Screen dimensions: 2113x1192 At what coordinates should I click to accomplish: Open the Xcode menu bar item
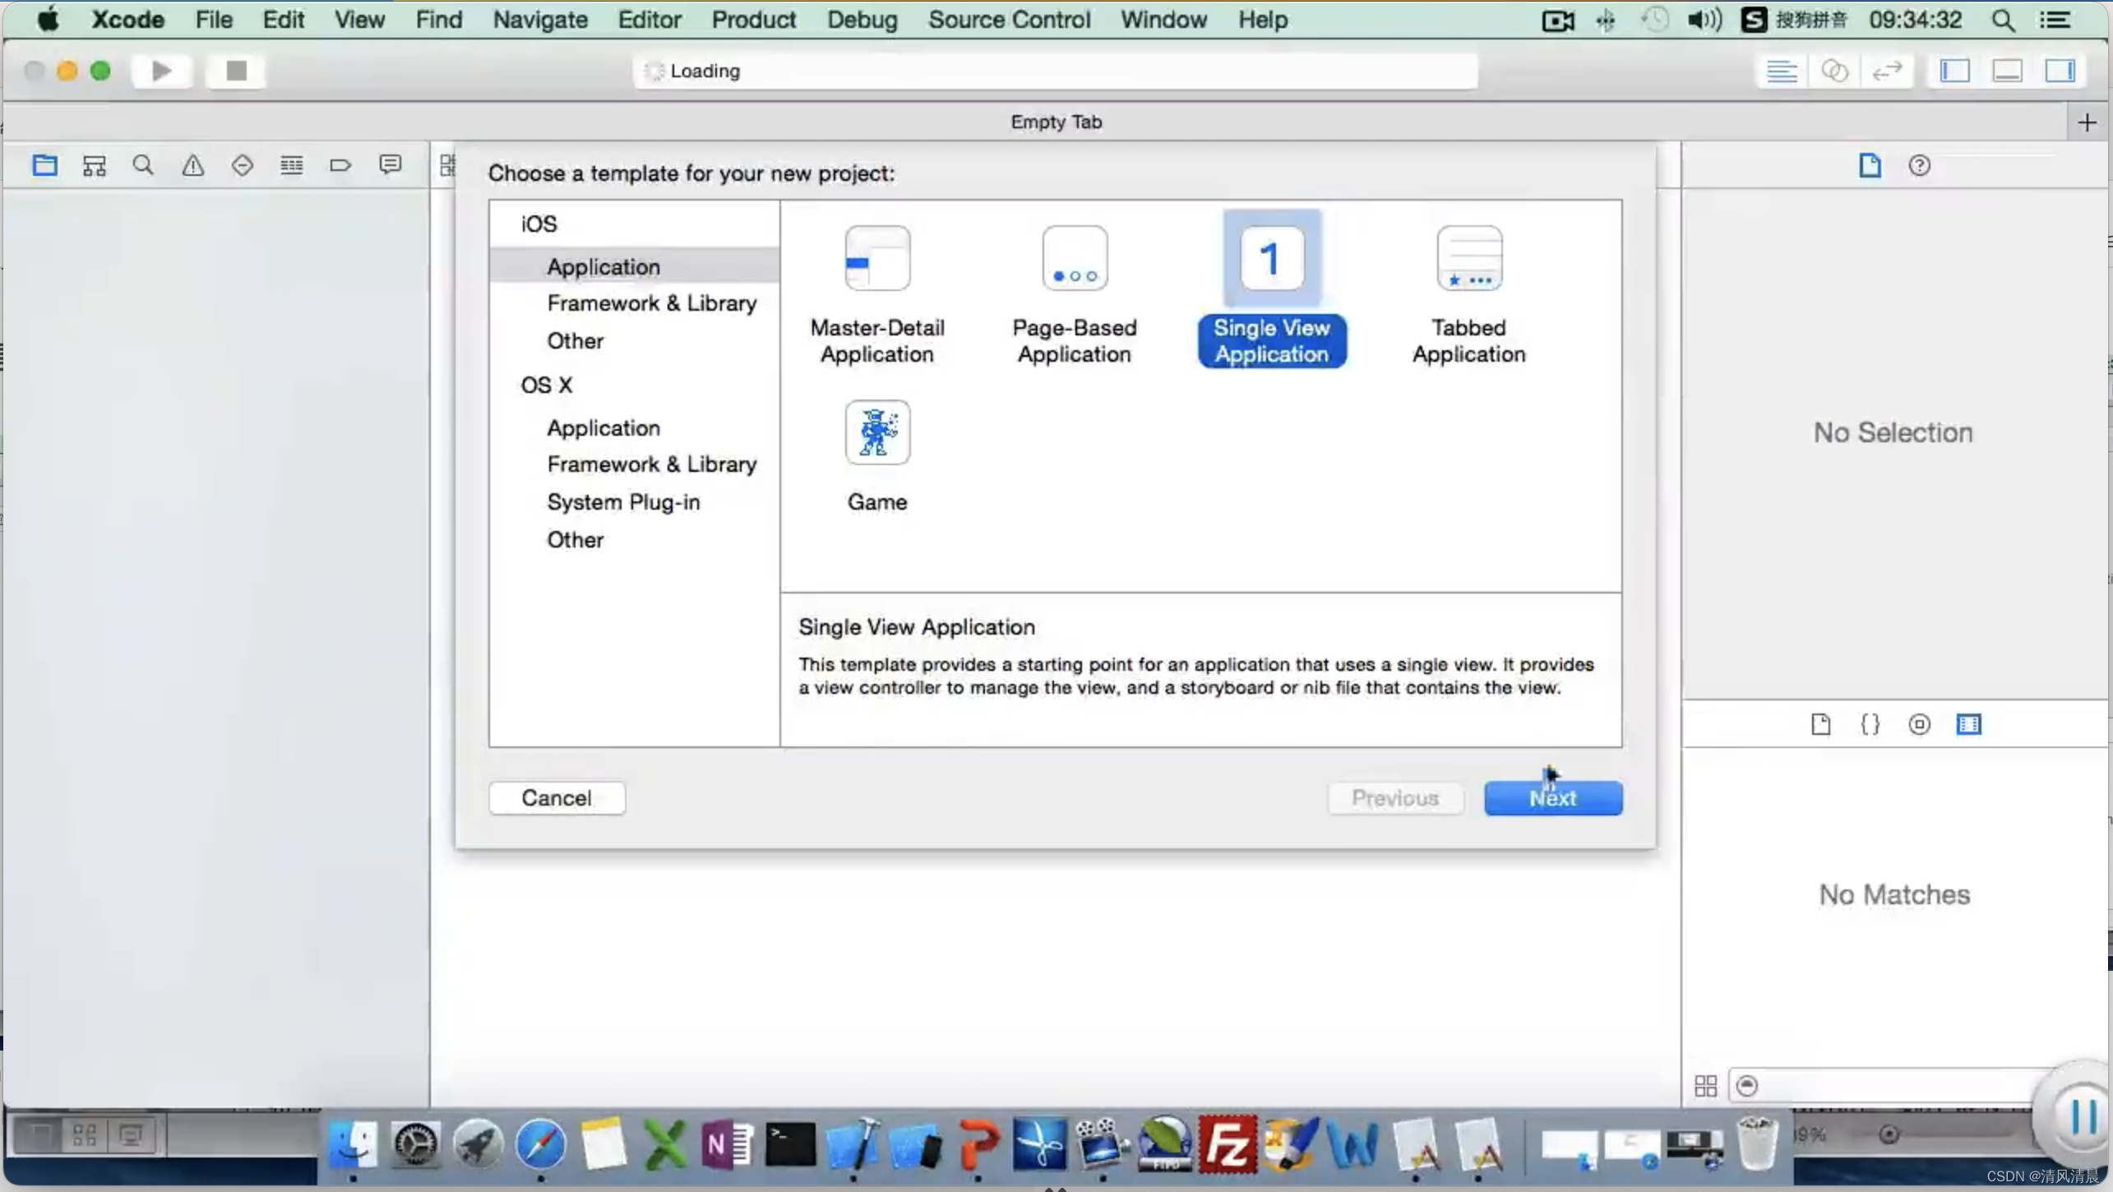coord(129,21)
